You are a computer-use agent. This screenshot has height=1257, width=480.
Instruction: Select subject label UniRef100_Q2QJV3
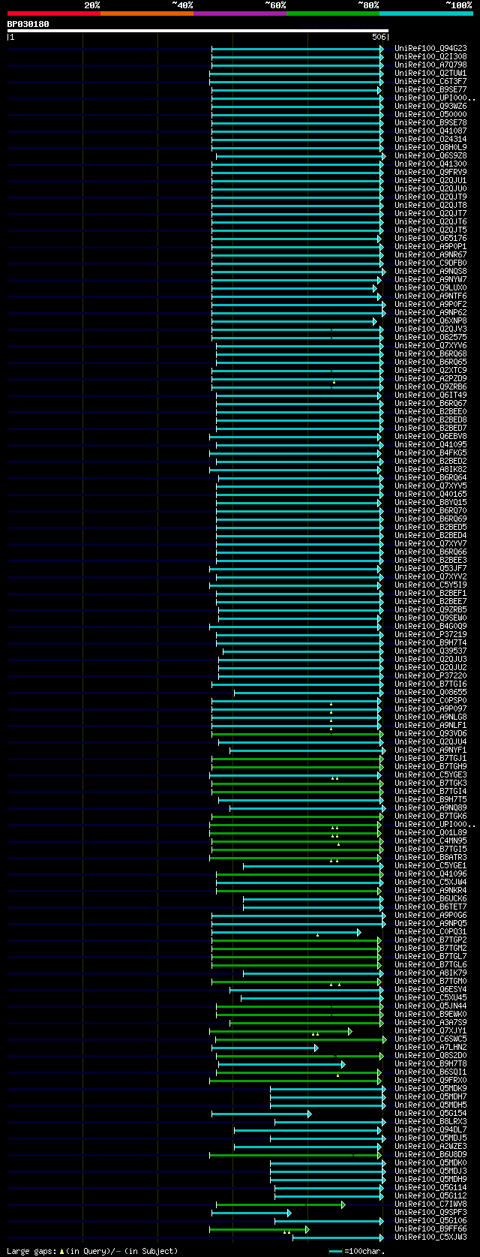(x=430, y=329)
